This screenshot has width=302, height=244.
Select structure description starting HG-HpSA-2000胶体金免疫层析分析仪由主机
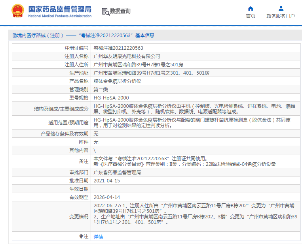[x=194, y=109]
